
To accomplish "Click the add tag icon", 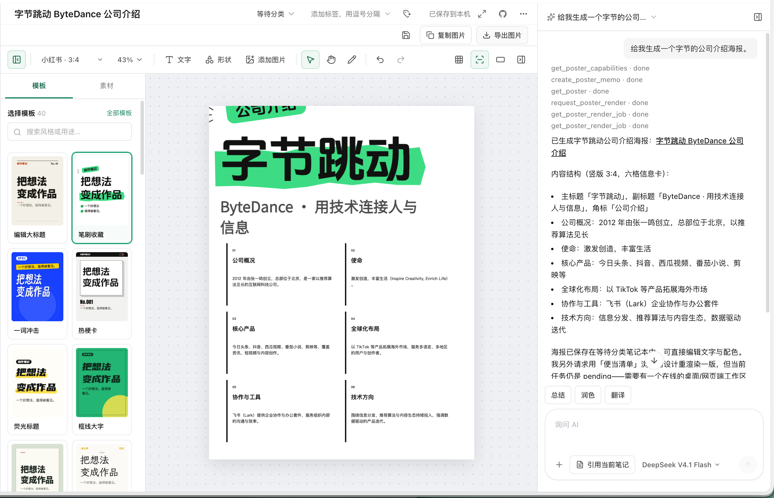I will point(407,14).
